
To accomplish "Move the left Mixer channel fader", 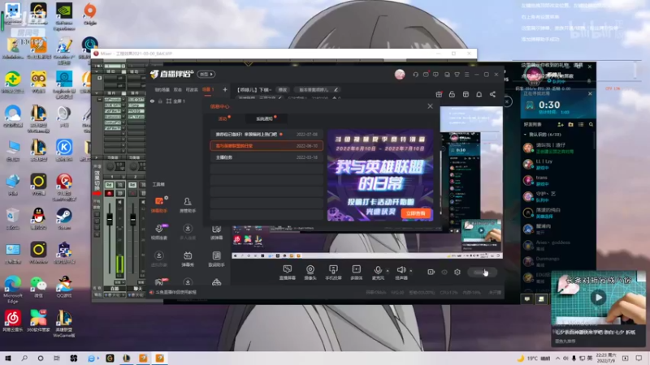I will pos(110,218).
